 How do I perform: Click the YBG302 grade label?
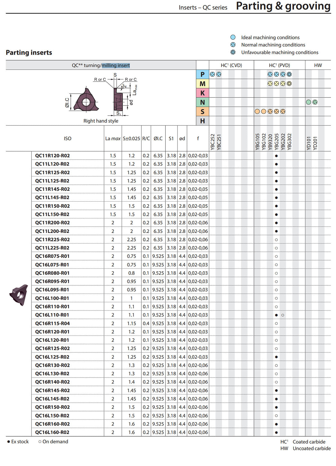[289, 142]
